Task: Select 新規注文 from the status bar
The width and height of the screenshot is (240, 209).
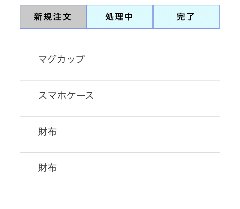Action: (x=52, y=17)
